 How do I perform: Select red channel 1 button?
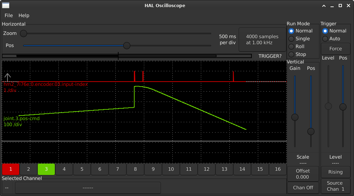11,169
